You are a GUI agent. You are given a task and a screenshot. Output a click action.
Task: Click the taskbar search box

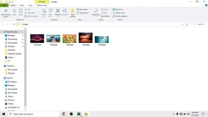point(33,114)
